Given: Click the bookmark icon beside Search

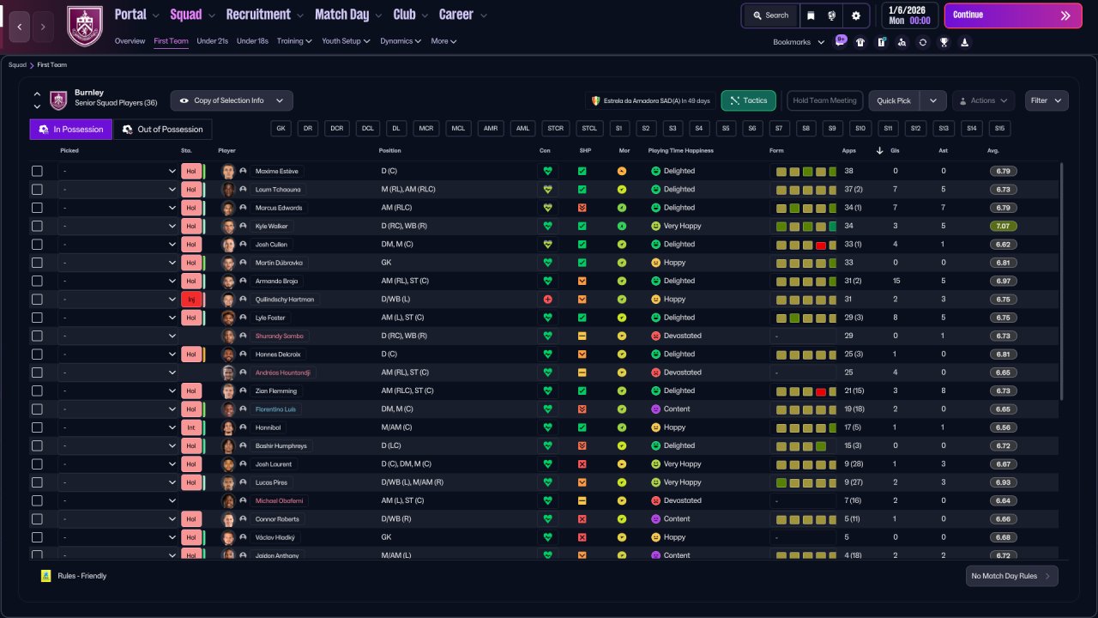Looking at the screenshot, I should tap(811, 15).
